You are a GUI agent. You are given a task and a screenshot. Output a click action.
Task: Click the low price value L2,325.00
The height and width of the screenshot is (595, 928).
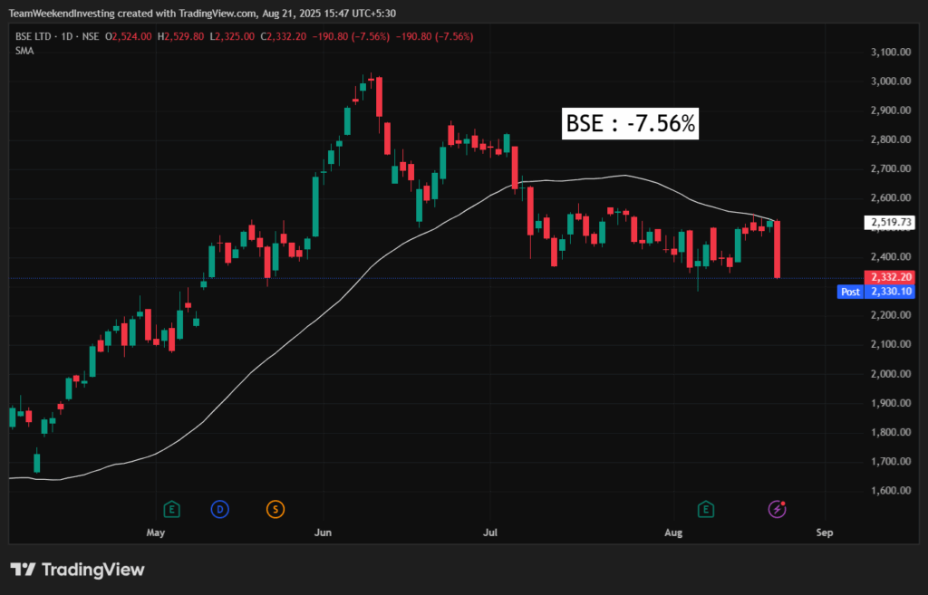click(232, 36)
